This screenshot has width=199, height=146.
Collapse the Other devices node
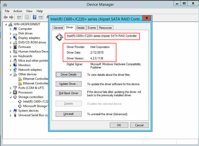pyautogui.click(x=11, y=75)
